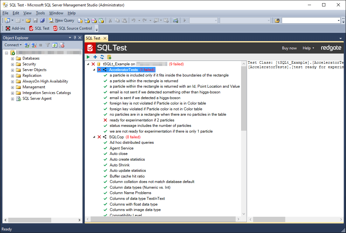Select the 'Column Name Problems' test
This screenshot has width=346, height=233.
click(130, 193)
